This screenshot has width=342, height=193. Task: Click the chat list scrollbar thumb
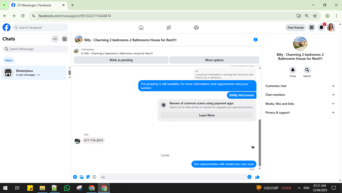click(x=70, y=73)
